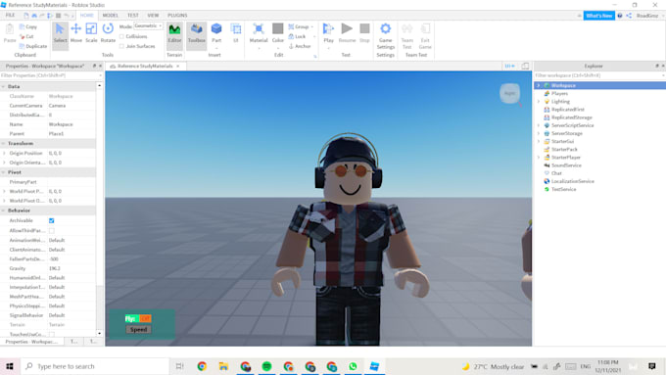Enable the Collisions checkbox
The height and width of the screenshot is (375, 666).
coord(121,36)
